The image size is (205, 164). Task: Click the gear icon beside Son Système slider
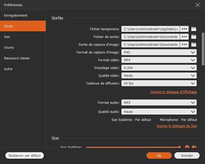187,147
